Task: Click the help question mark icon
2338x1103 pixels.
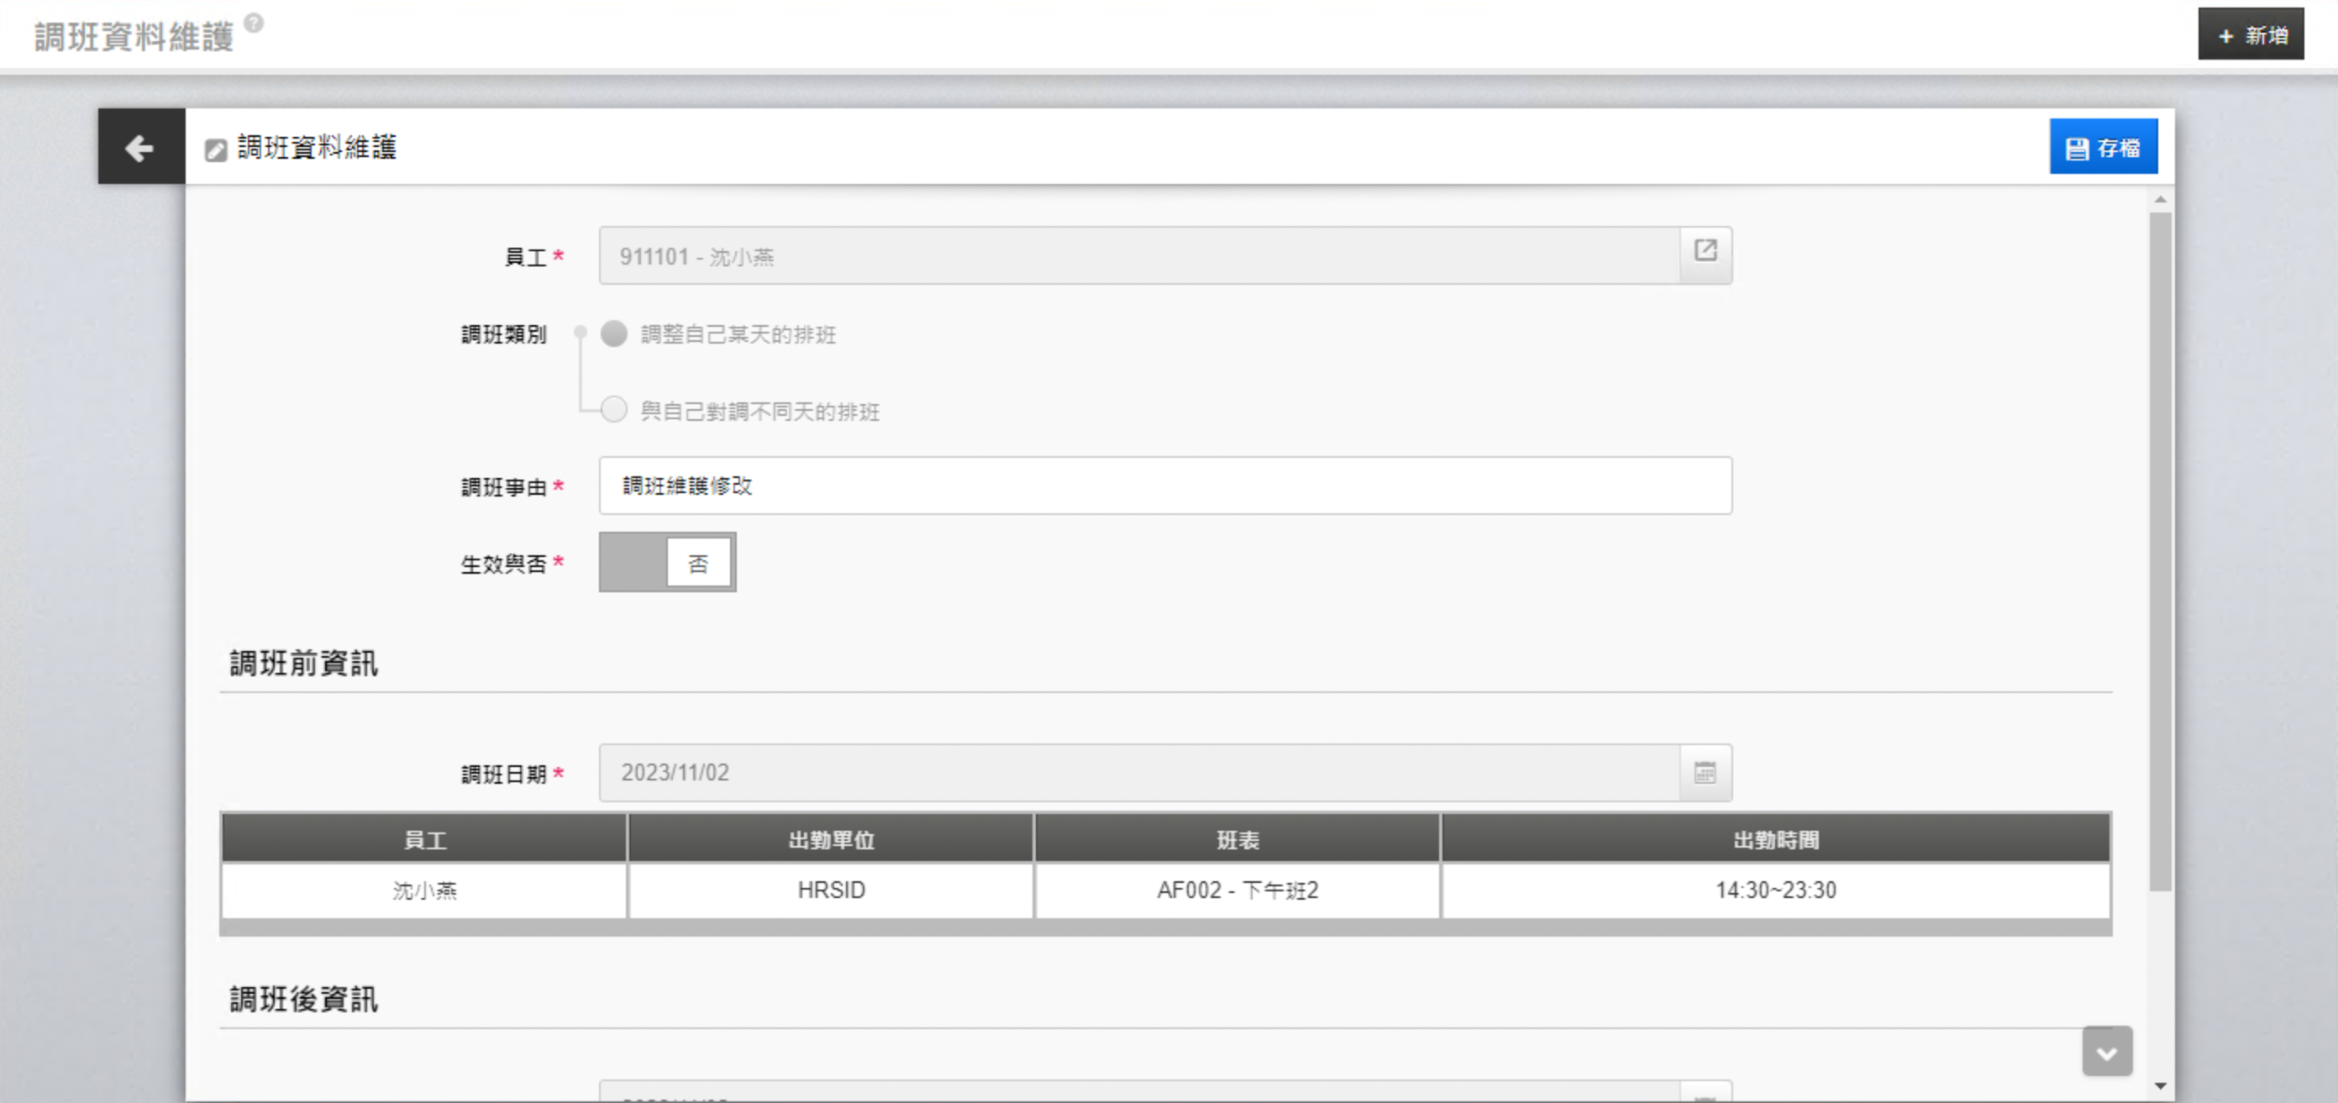Action: coord(254,23)
